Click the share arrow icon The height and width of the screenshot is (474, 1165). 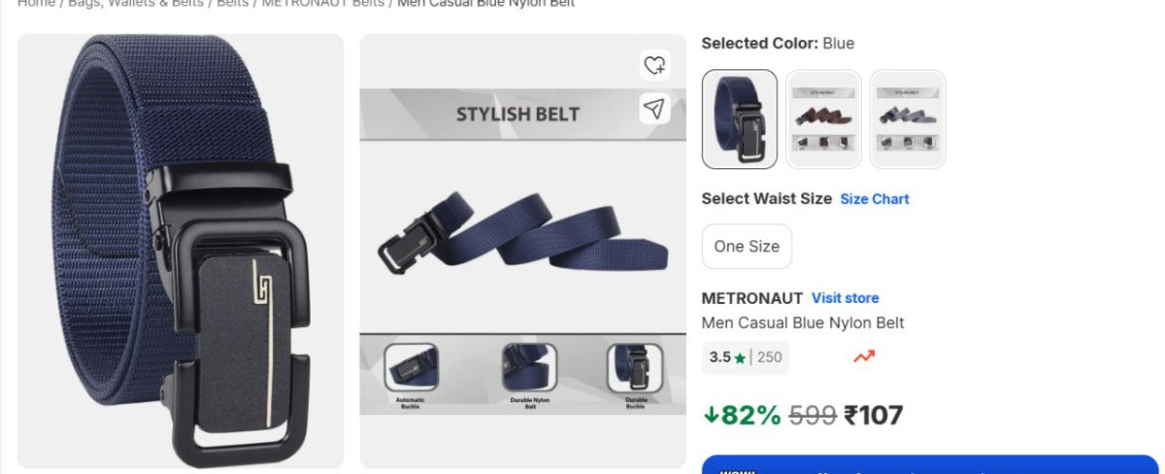point(655,108)
